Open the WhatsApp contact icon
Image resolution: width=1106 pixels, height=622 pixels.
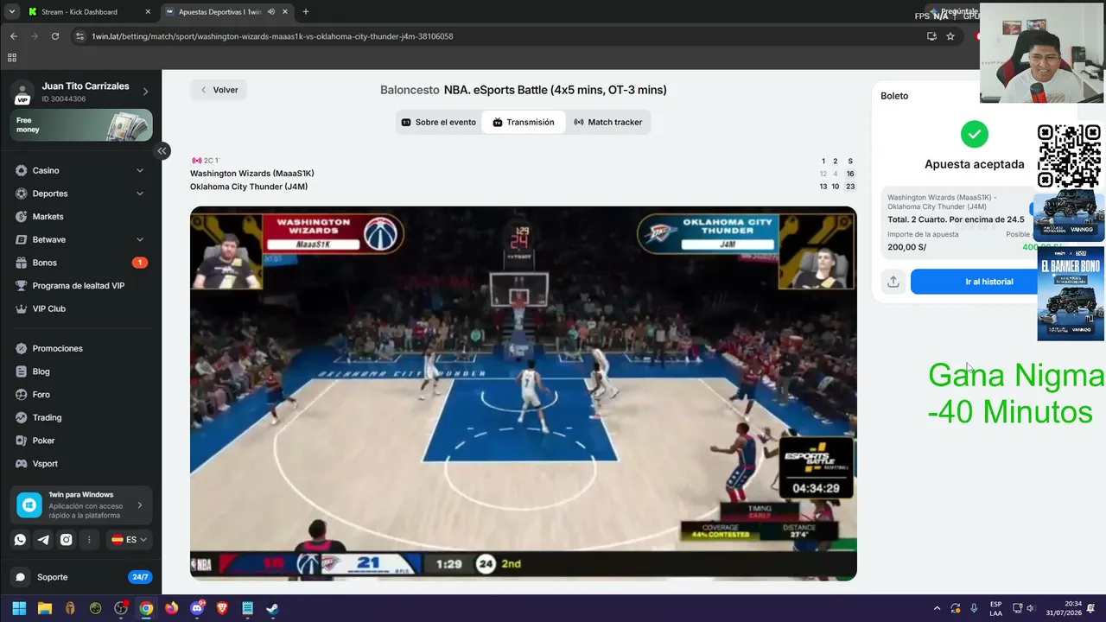tap(20, 540)
